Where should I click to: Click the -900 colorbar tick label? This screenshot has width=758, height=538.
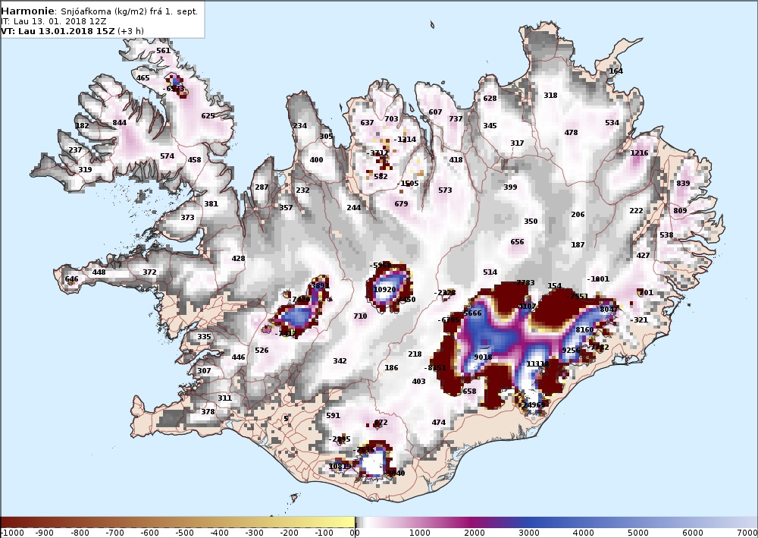click(45, 533)
